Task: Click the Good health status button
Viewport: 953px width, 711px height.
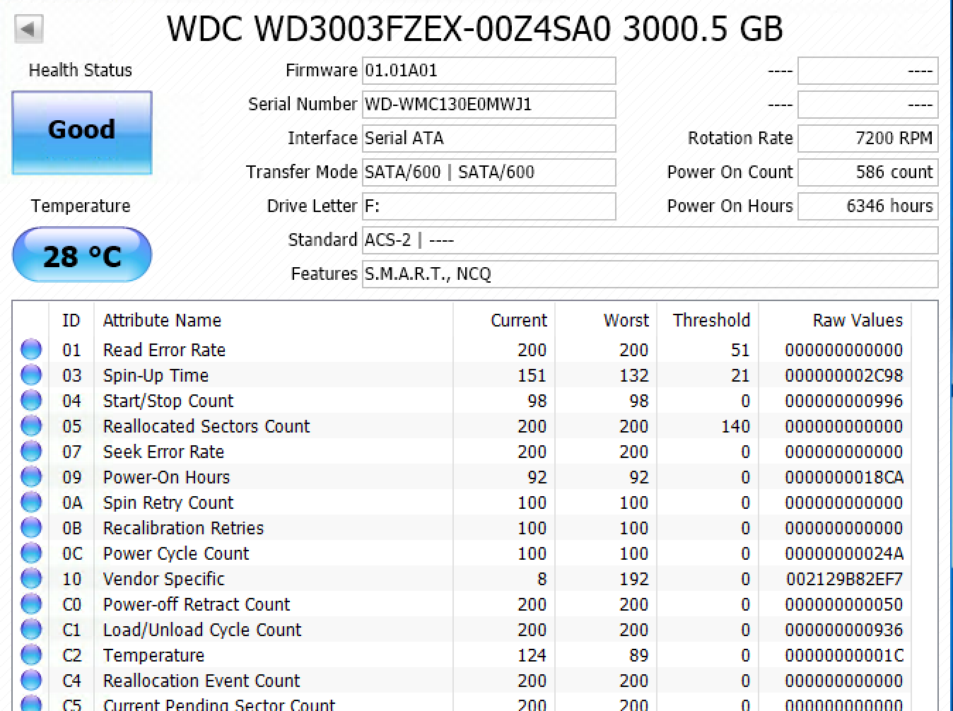Action: pos(82,132)
